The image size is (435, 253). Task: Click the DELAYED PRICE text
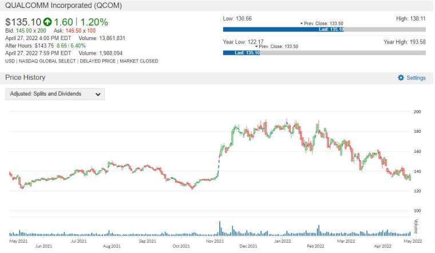98,61
